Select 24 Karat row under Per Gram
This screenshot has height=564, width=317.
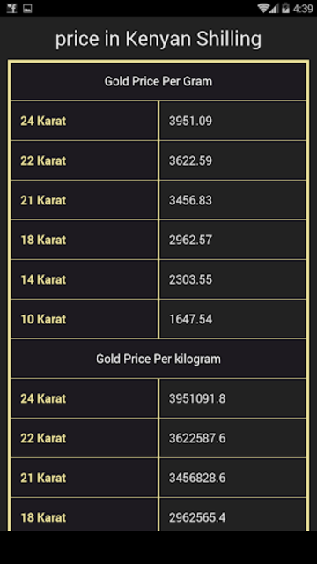pyautogui.click(x=158, y=121)
